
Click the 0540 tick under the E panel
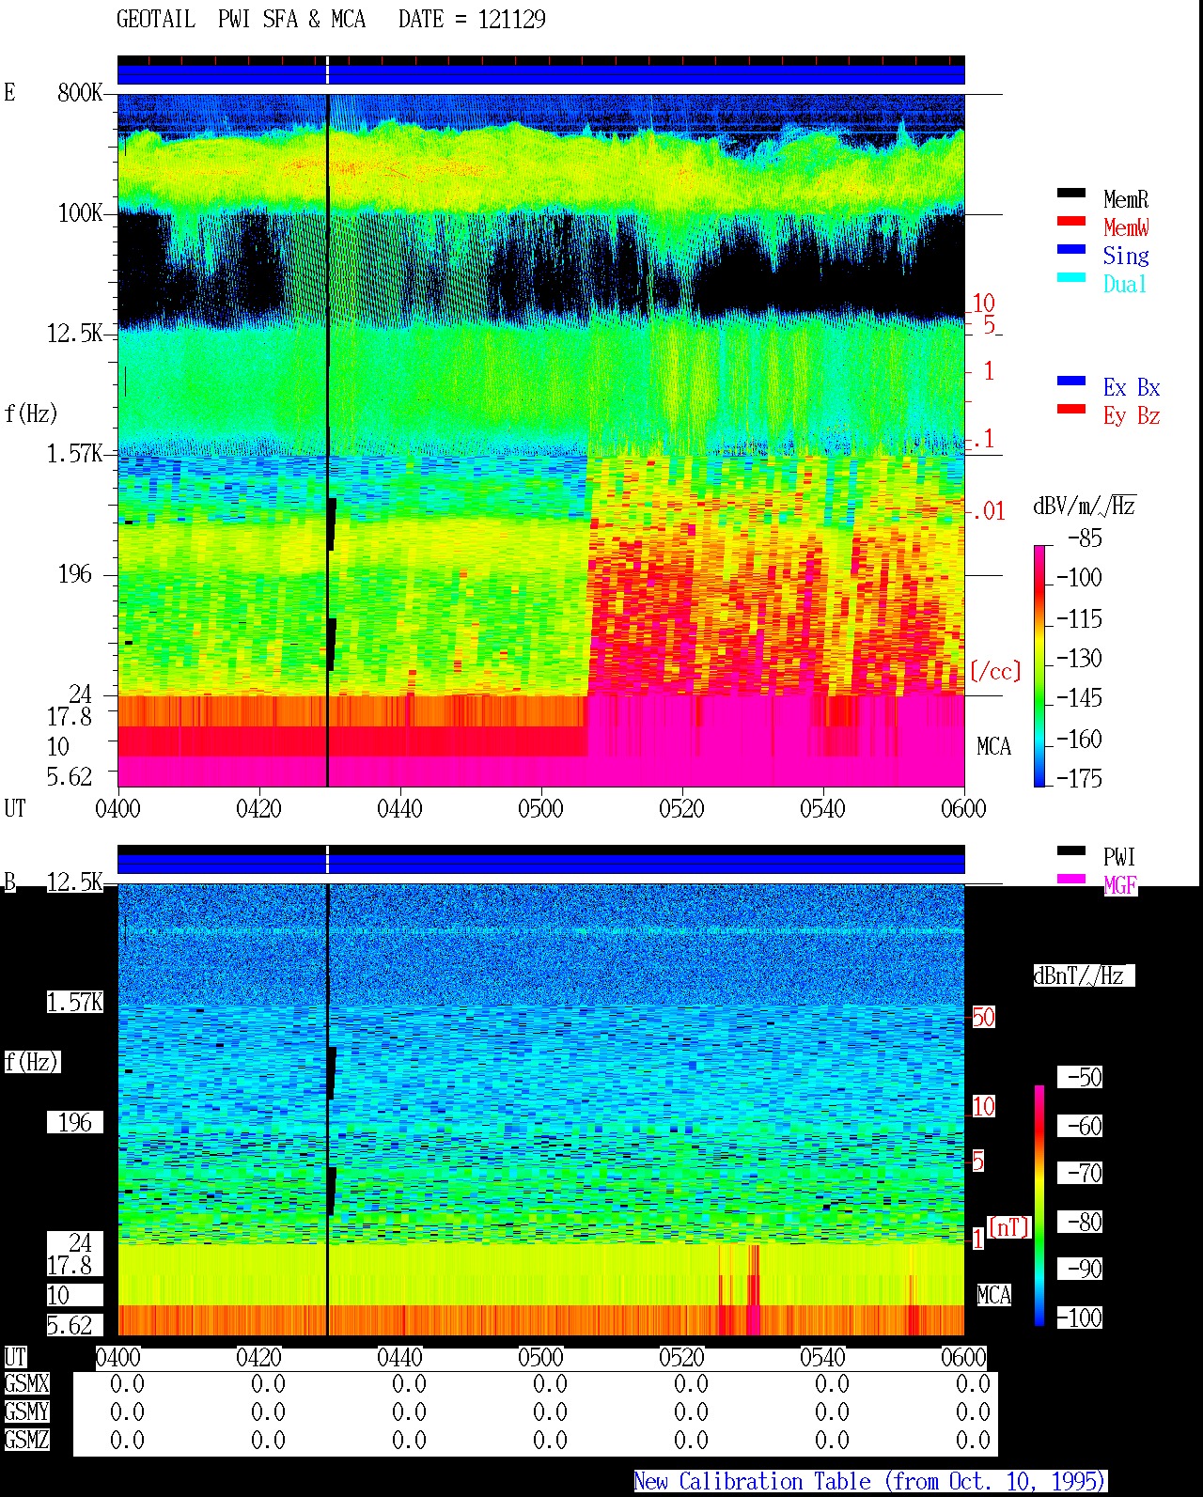(x=822, y=808)
